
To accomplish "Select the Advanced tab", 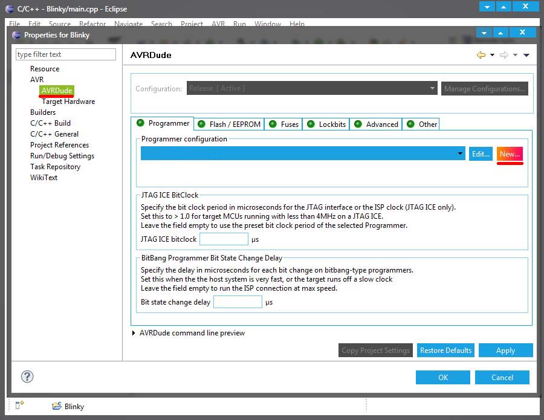I will click(376, 124).
